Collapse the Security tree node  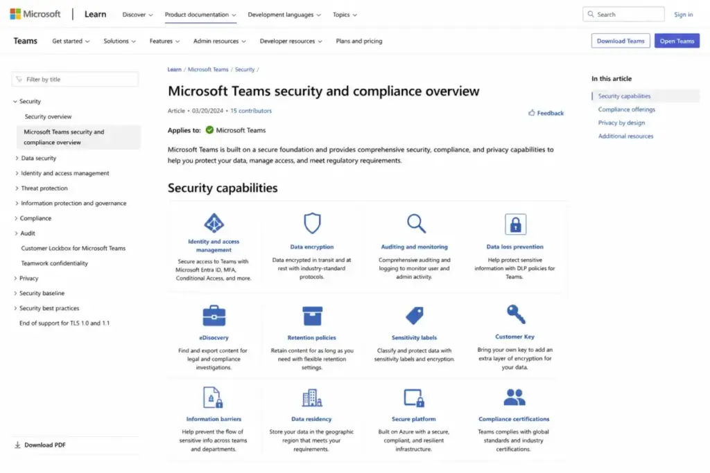pos(15,101)
